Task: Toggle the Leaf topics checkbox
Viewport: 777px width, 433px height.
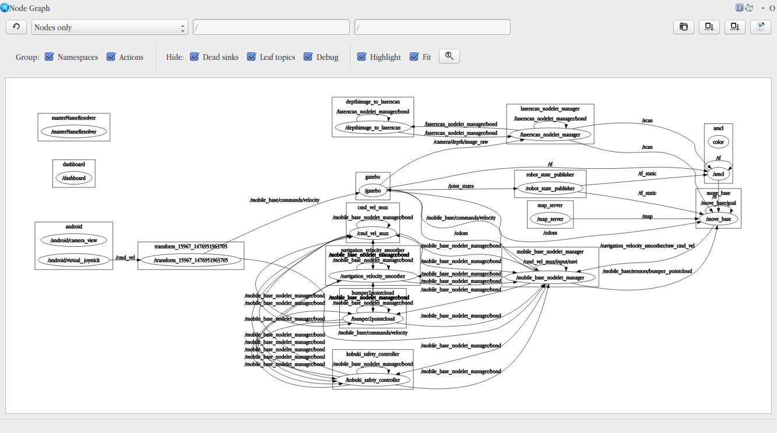Action: click(x=252, y=56)
